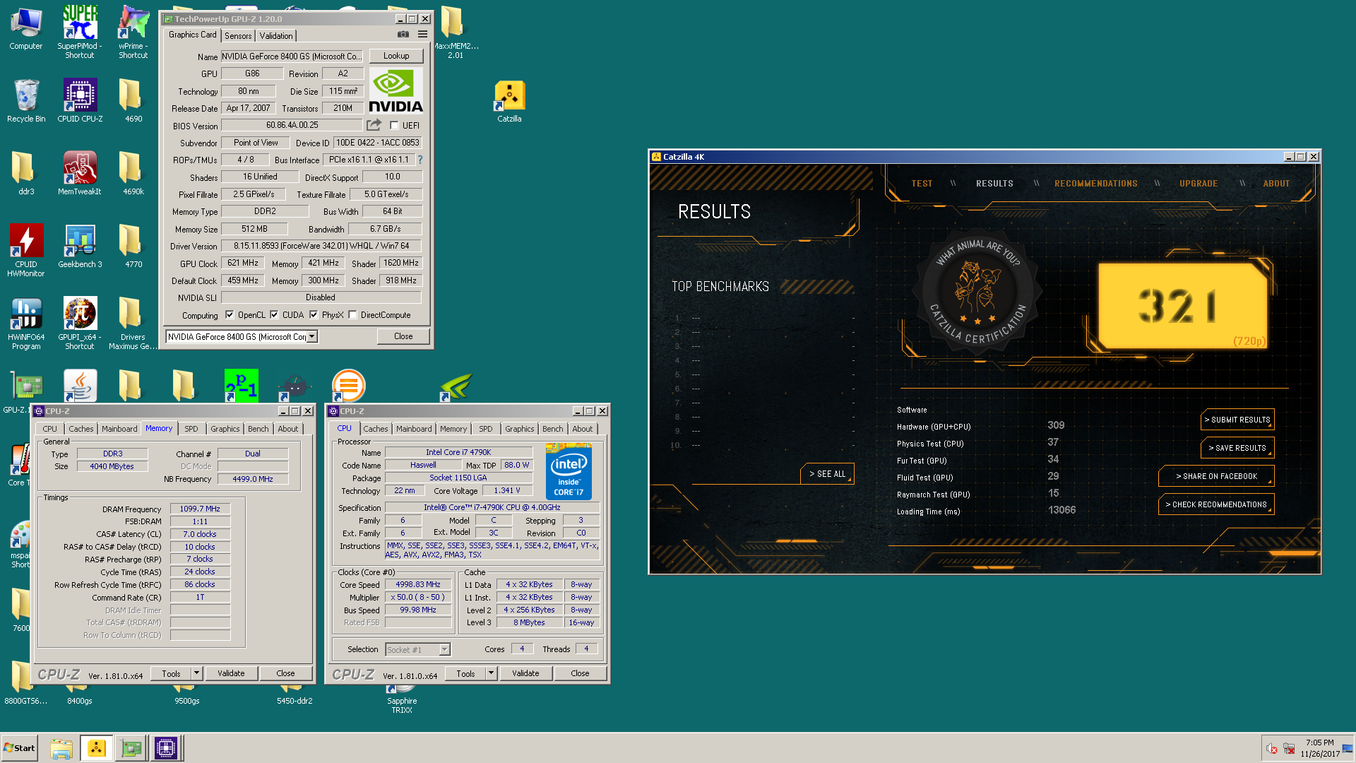Click bus interface question mark help
1356x763 pixels.
pyautogui.click(x=420, y=160)
